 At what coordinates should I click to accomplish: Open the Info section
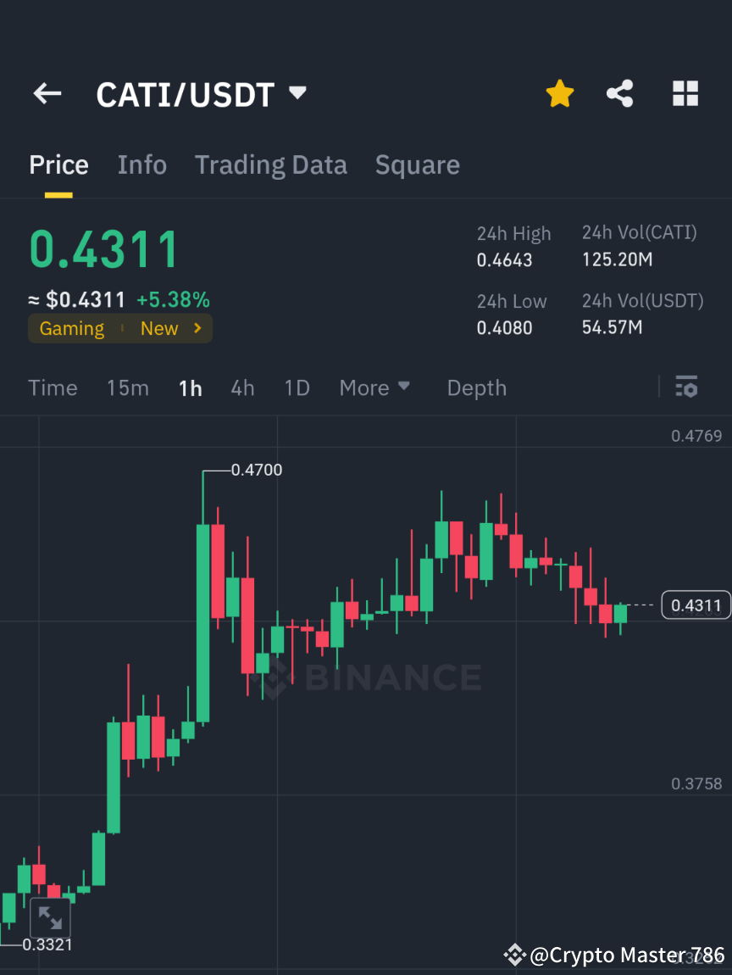141,164
